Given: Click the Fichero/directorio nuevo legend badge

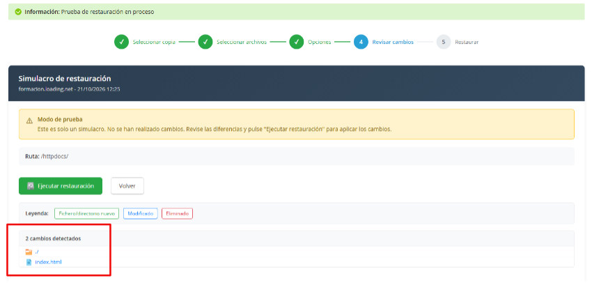Looking at the screenshot, I should coord(87,213).
